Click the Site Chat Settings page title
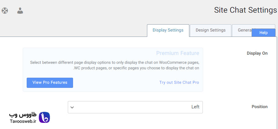278x129 pixels. click(245, 10)
